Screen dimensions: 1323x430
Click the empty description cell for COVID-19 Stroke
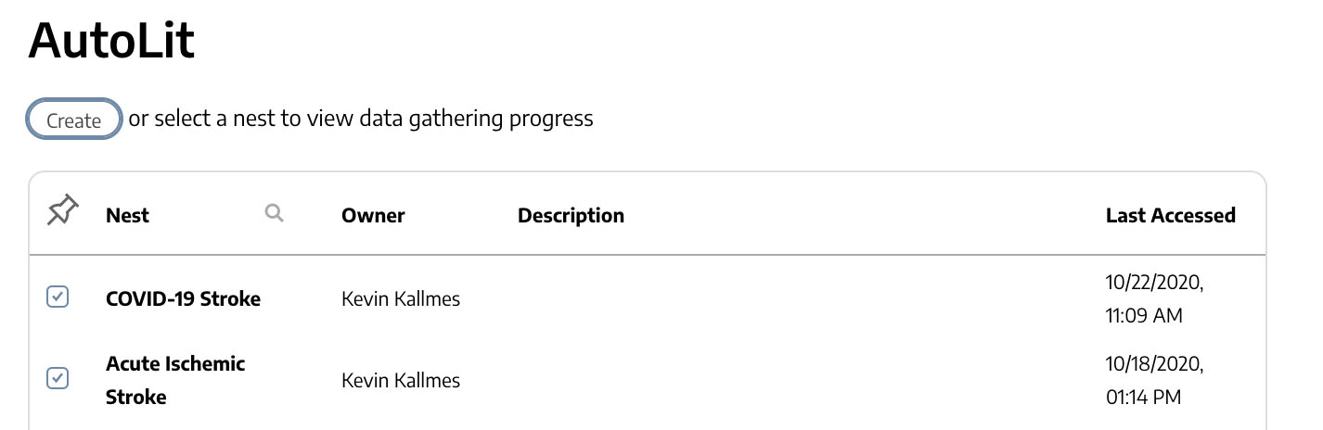798,298
